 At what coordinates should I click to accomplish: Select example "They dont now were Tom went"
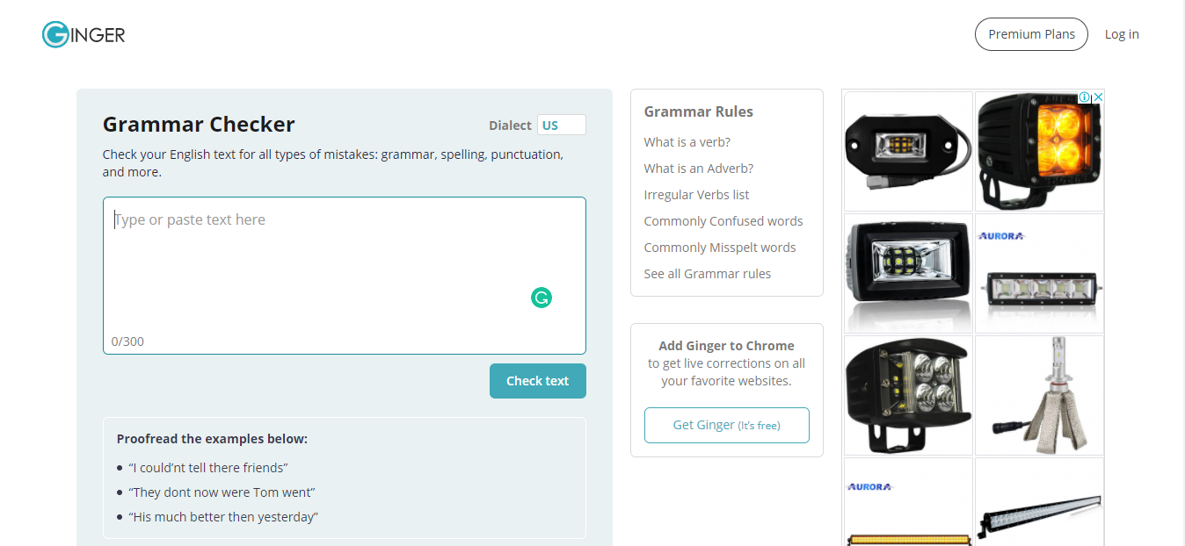coord(222,492)
